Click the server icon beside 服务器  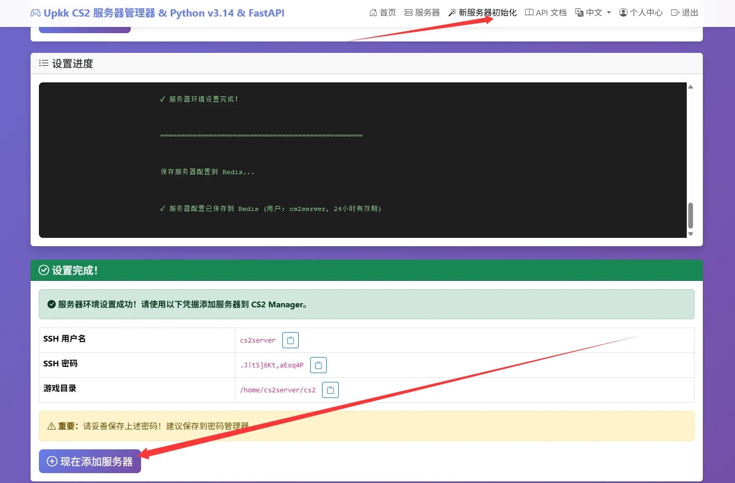[409, 12]
